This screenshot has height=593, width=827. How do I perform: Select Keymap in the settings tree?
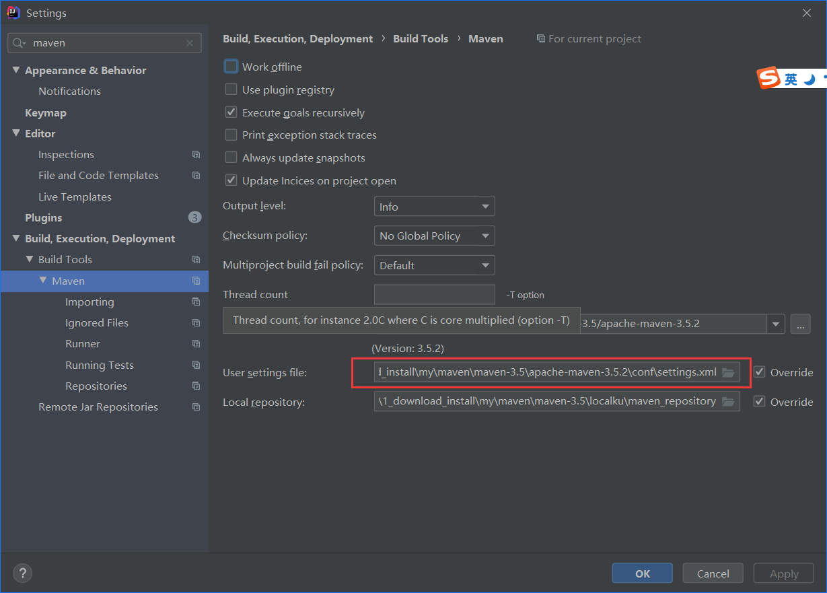pos(46,113)
